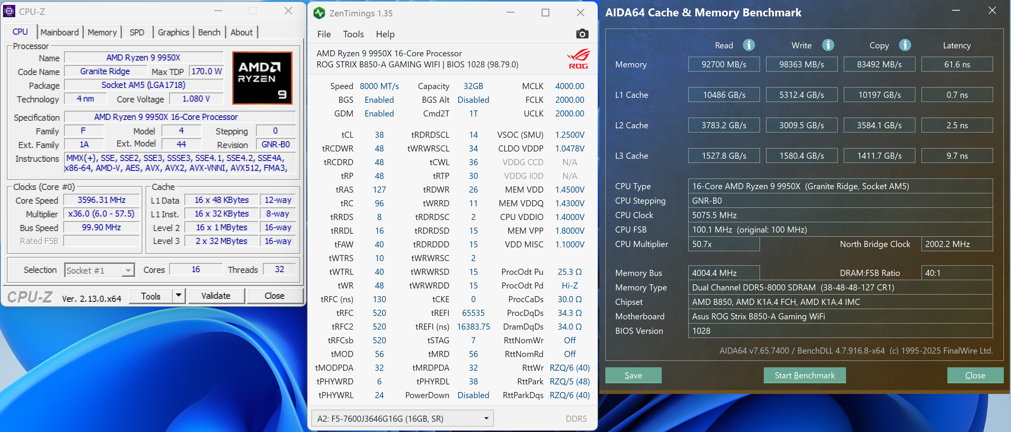The width and height of the screenshot is (1011, 432).
Task: Click the Close button in CPU-Z
Action: point(274,296)
